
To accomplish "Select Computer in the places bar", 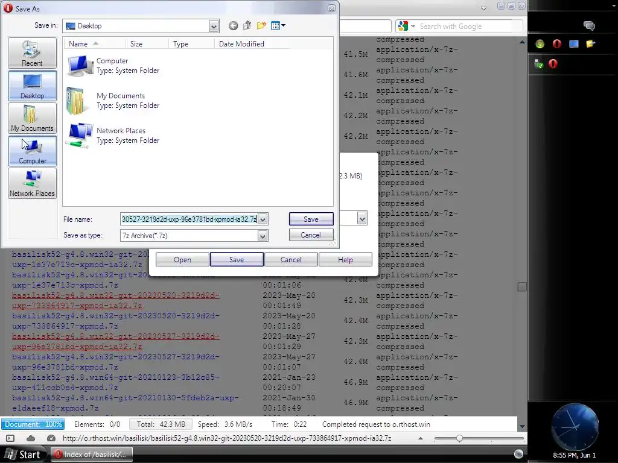I will [x=33, y=151].
